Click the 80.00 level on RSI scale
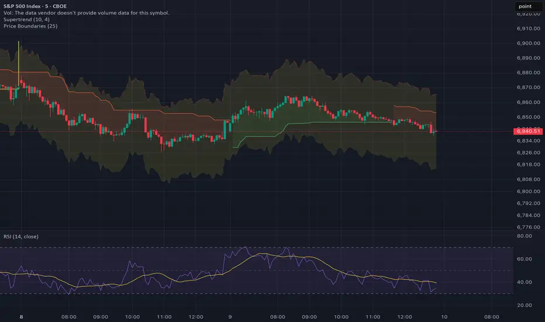This screenshot has width=545, height=322. point(525,237)
